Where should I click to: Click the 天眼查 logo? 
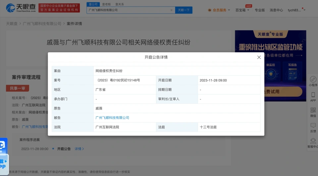pos(21,8)
